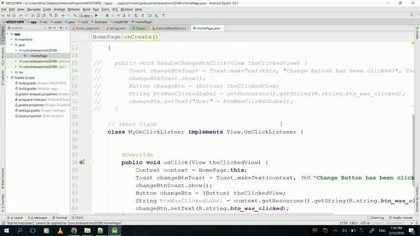Open the VCS menu

click(115, 9)
